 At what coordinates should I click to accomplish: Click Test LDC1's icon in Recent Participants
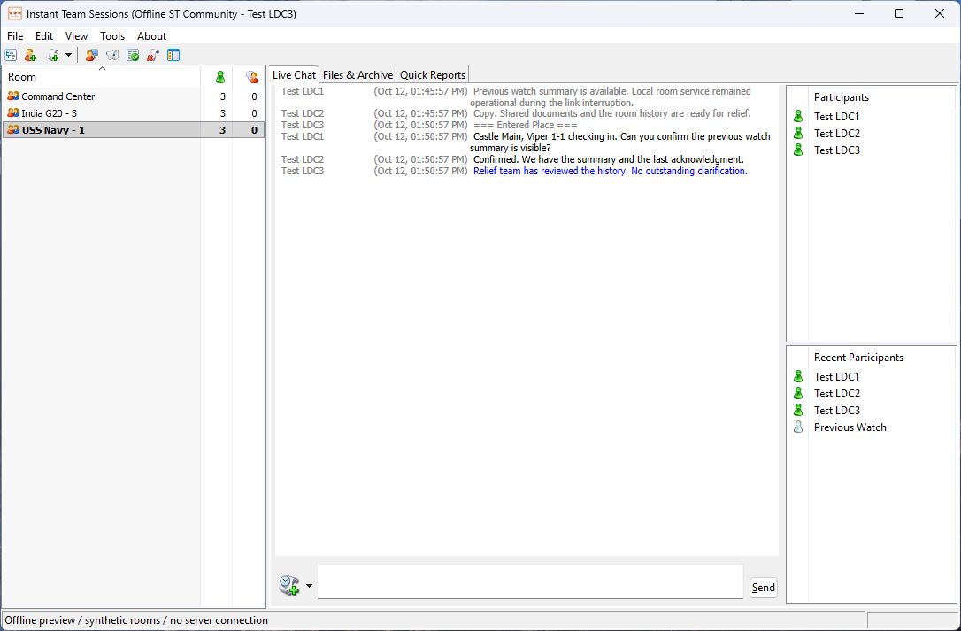[798, 376]
